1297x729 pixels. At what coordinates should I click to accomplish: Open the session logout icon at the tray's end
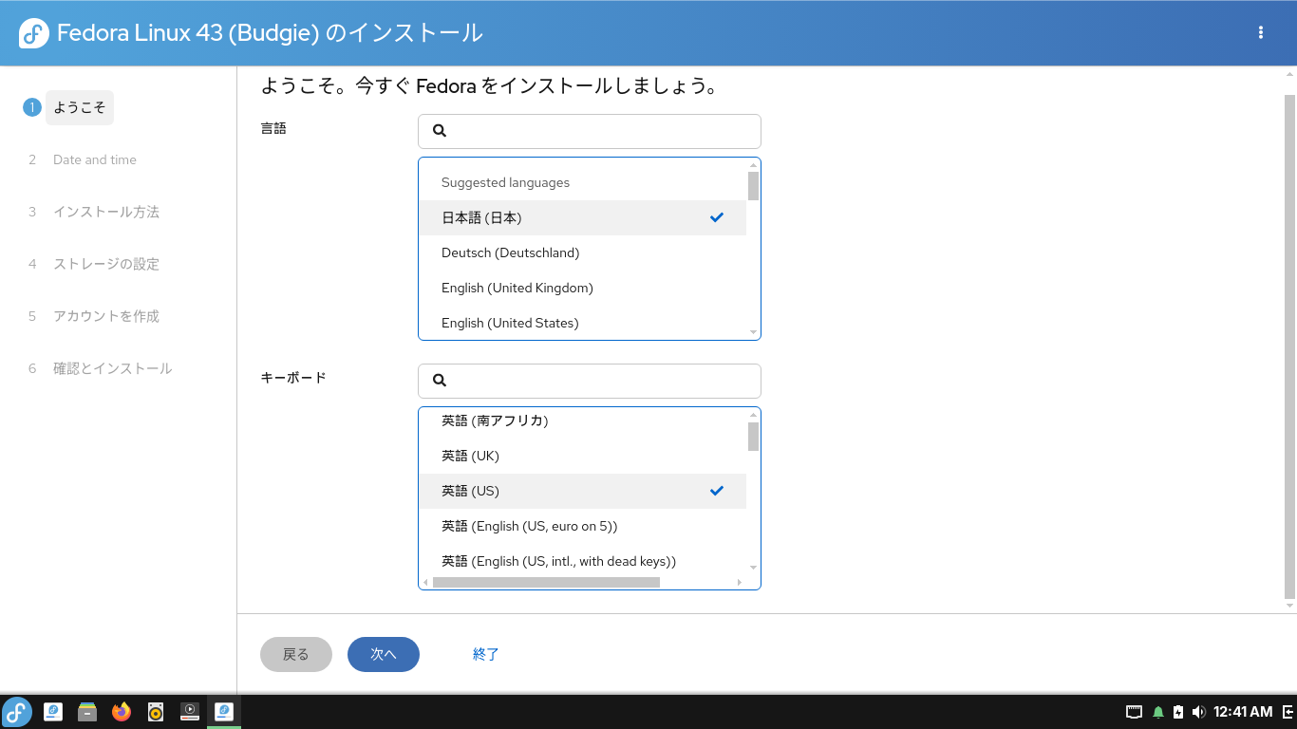[1288, 712]
